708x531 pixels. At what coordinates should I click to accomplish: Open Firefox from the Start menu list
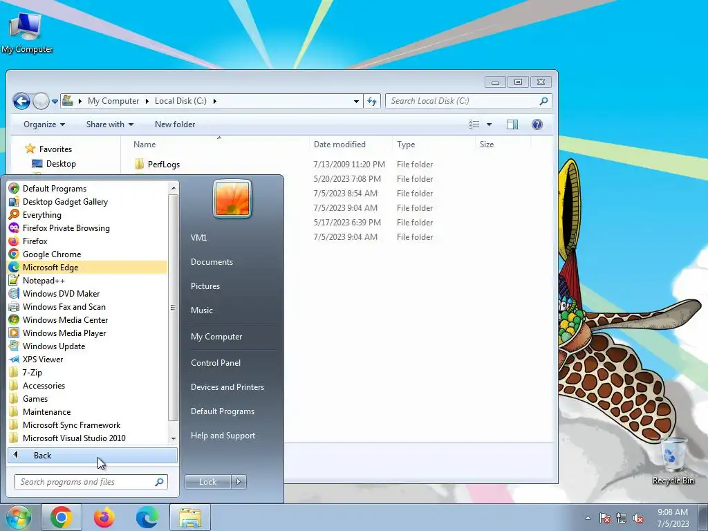(x=88, y=241)
